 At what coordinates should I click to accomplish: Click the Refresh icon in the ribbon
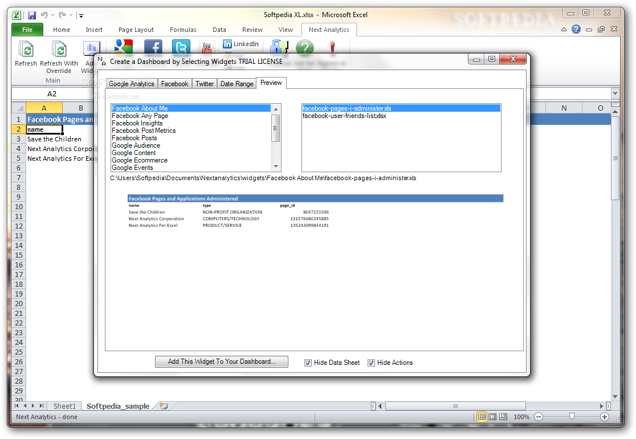(x=26, y=50)
